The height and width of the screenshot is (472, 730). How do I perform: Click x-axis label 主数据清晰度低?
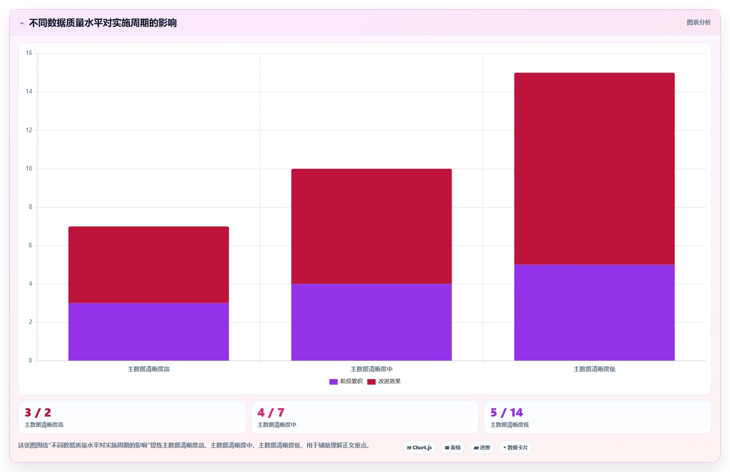click(594, 369)
